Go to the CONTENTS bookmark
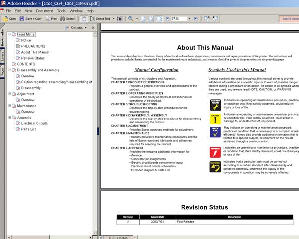The height and width of the screenshot is (239, 299). [26, 64]
